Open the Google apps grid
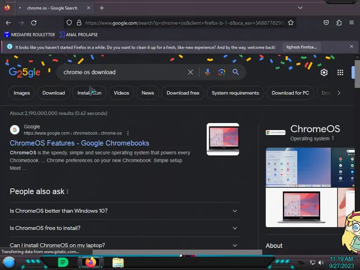 (340, 72)
